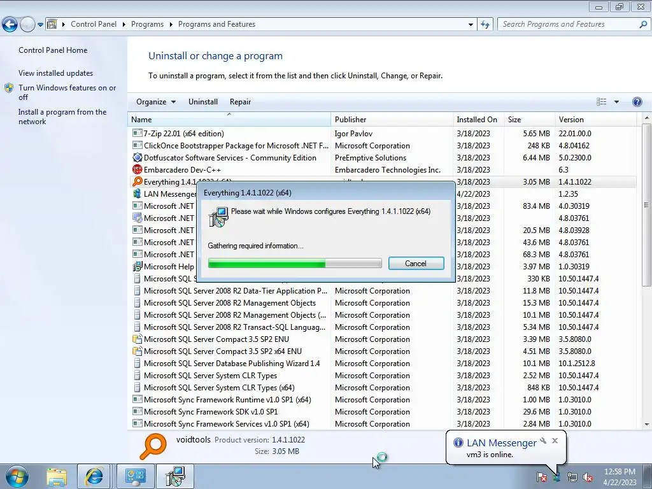Image resolution: width=652 pixels, height=489 pixels.
Task: Click the ClickOnce Bootstrapper Package icon
Action: (x=138, y=146)
